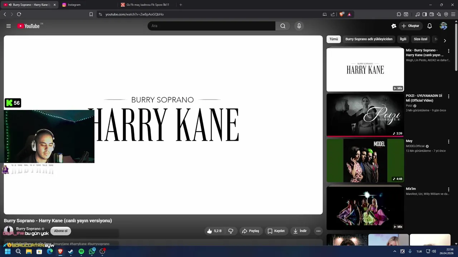Viewport: 458px width, 257px height.
Task: Go back in browser history
Action: 5,14
